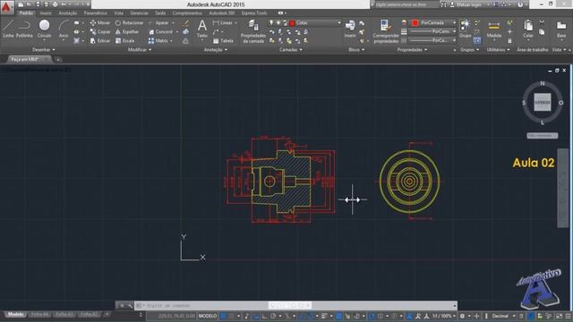Switch to the Inserir ribbon tab

[x=46, y=13]
